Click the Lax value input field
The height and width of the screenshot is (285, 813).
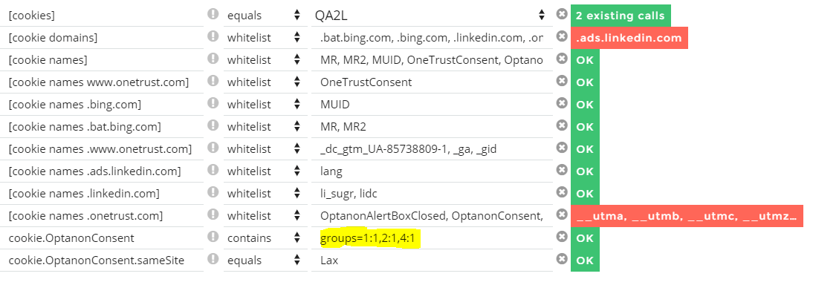(x=431, y=260)
